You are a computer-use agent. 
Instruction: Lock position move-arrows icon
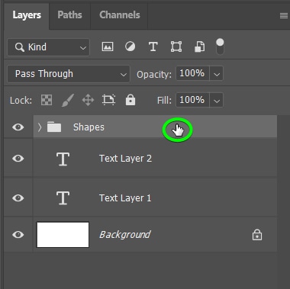[x=88, y=100]
